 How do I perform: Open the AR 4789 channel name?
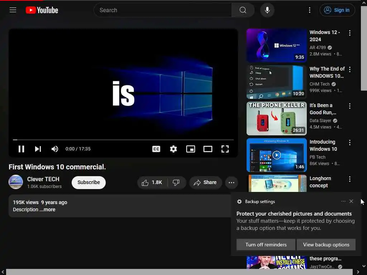318,48
